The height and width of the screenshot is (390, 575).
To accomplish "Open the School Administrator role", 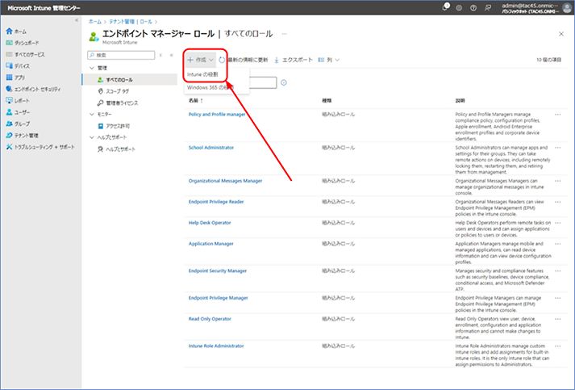I will [x=210, y=148].
